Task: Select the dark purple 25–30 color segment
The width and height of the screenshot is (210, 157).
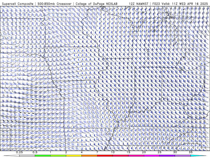Action: click(167, 156)
